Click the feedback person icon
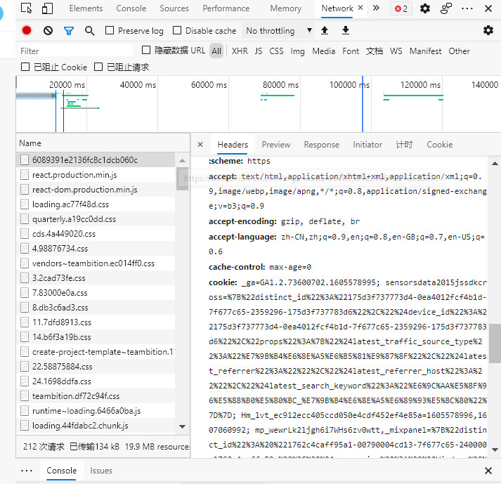This screenshot has height=484, width=501. (x=445, y=8)
